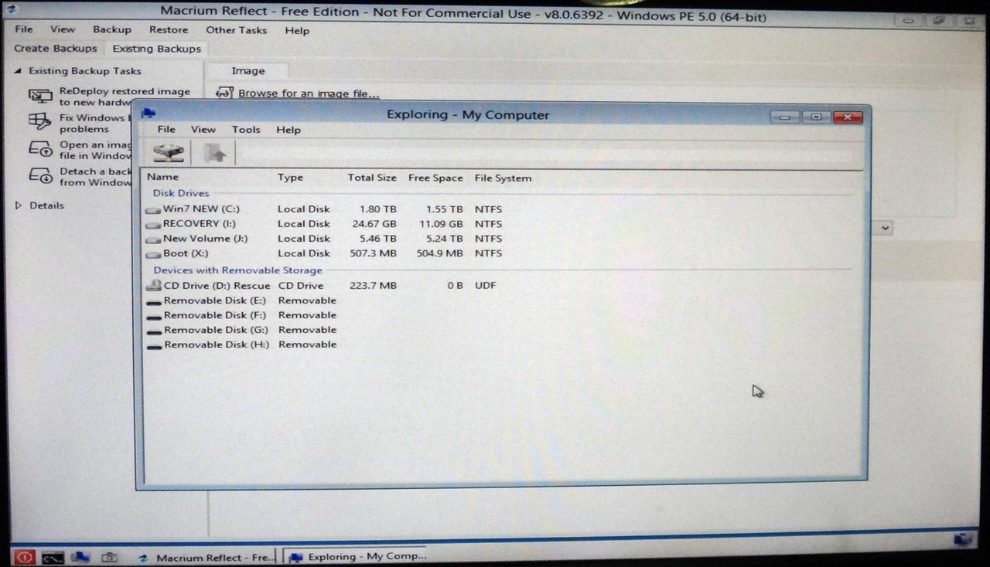Click the 504.9 MB free space cell

439,253
